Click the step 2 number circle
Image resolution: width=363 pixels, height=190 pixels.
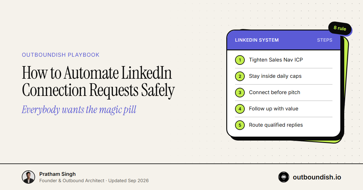pos(240,76)
